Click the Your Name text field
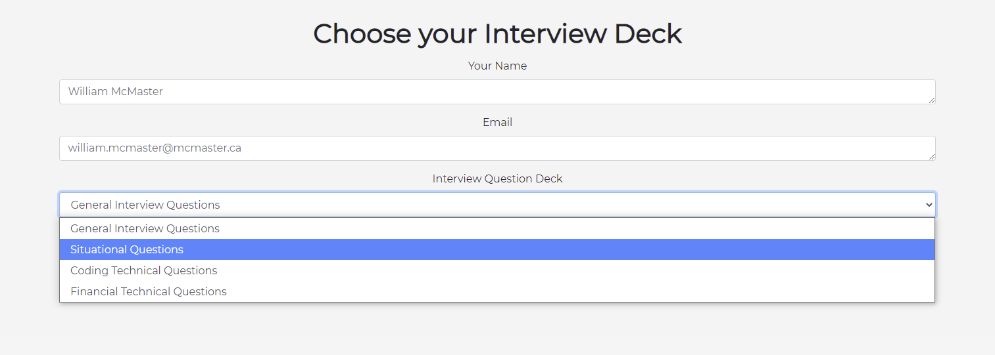Screen dimensions: 995x355 tap(497, 92)
